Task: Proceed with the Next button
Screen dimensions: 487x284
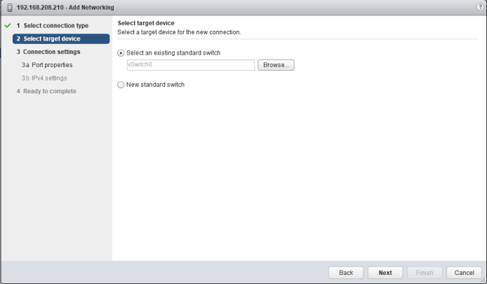Action: [385, 272]
